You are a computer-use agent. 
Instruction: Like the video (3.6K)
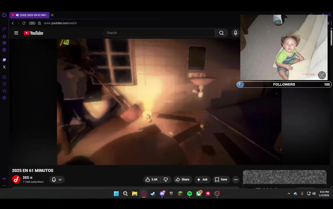pos(152,179)
